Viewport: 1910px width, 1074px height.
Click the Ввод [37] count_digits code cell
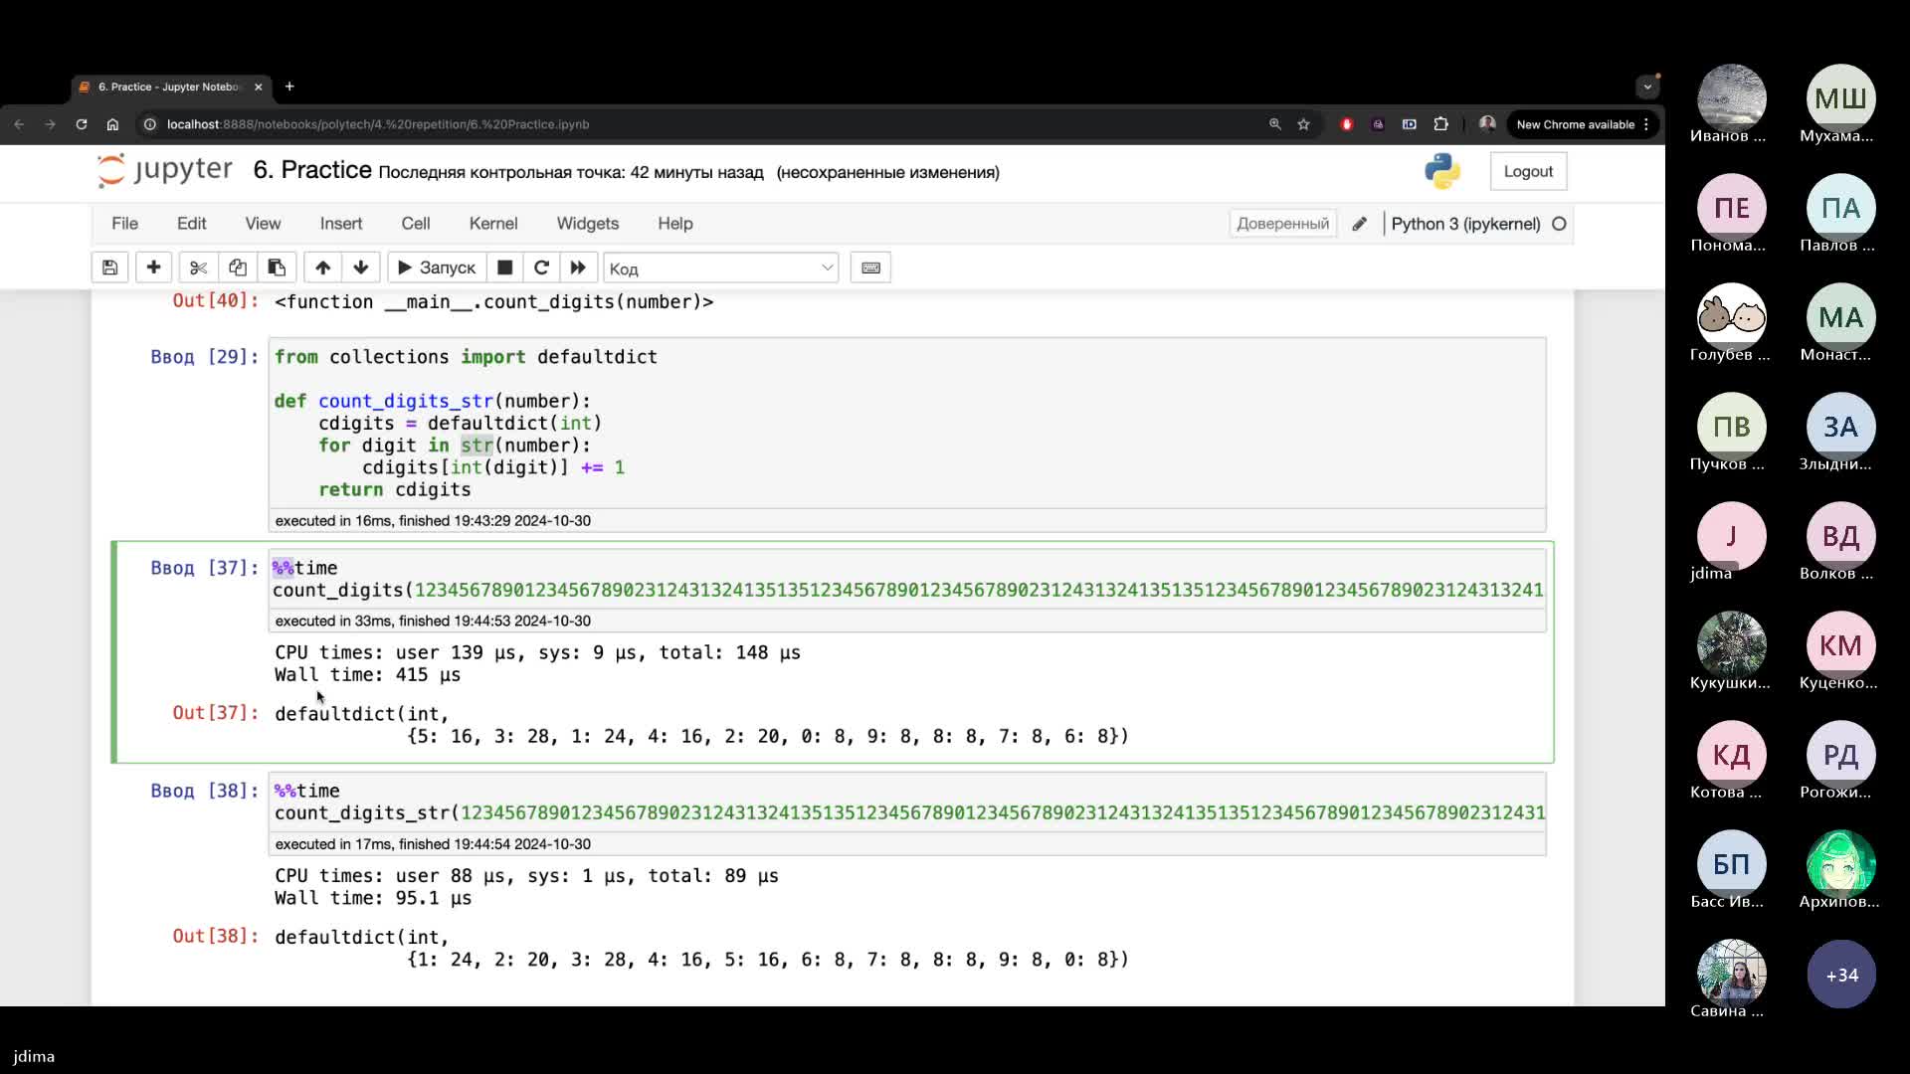(906, 579)
